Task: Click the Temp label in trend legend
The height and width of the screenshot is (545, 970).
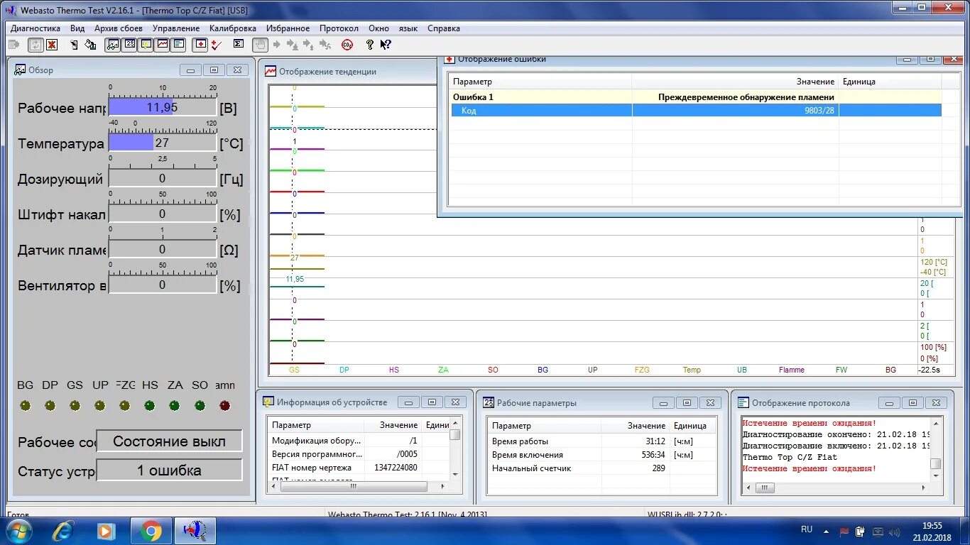Action: pos(692,370)
